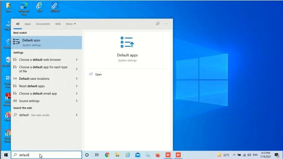Click the Sound settings speaker icon
Image resolution: width=283 pixels, height=159 pixels.
[x=15, y=101]
